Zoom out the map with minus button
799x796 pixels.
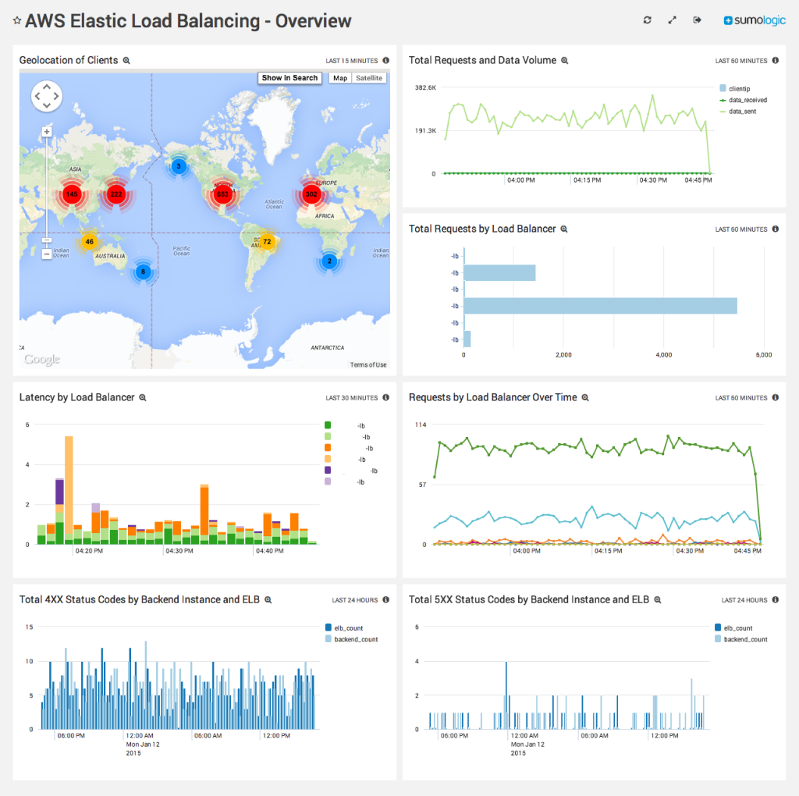[46, 254]
